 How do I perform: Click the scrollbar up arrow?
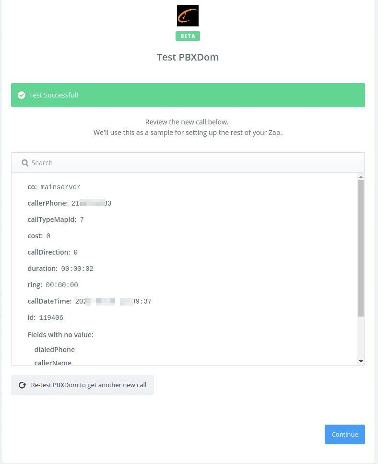tap(361, 176)
